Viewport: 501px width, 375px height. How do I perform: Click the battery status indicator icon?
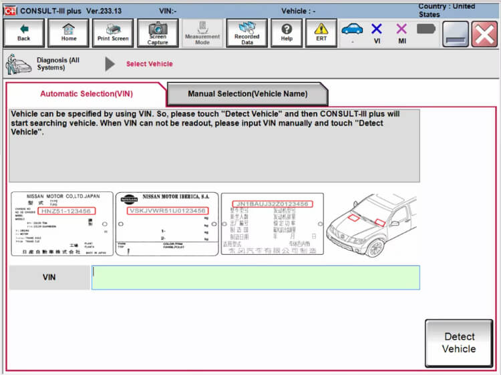(x=426, y=29)
